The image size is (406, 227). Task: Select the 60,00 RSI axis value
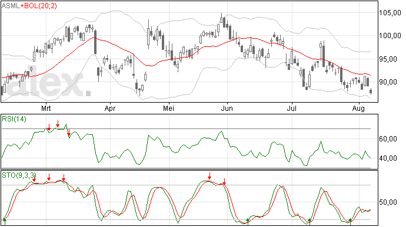tap(388, 139)
